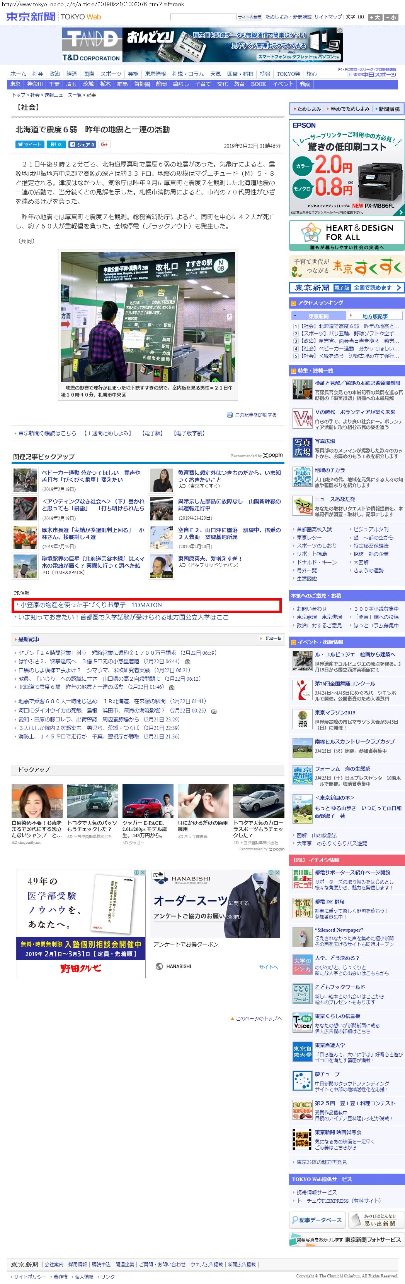
Task: Open the Ｖの時代 feature icon
Action: click(302, 419)
